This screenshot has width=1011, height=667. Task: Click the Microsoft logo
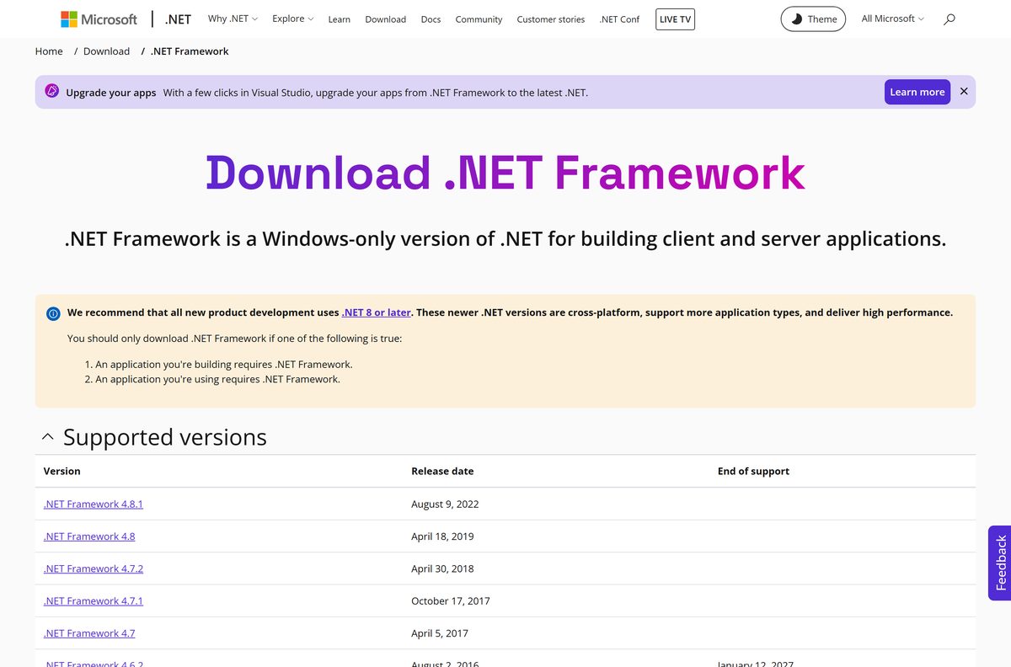pyautogui.click(x=99, y=19)
